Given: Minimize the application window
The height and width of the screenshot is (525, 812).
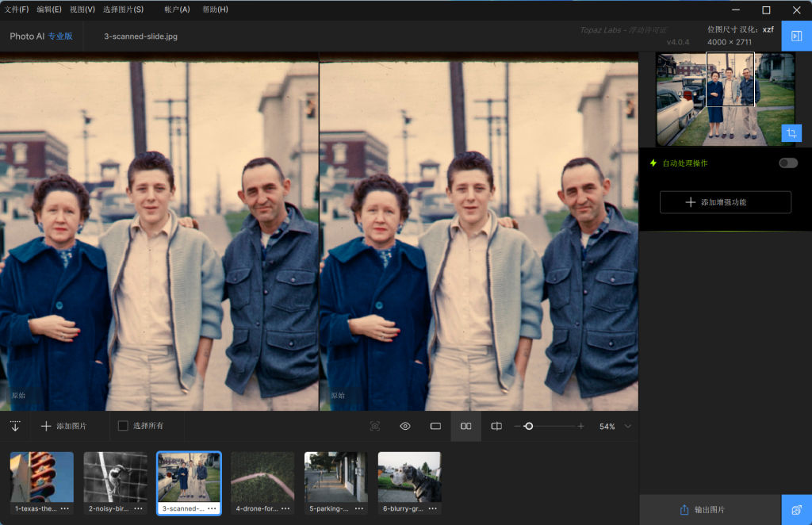Looking at the screenshot, I should pos(735,10).
